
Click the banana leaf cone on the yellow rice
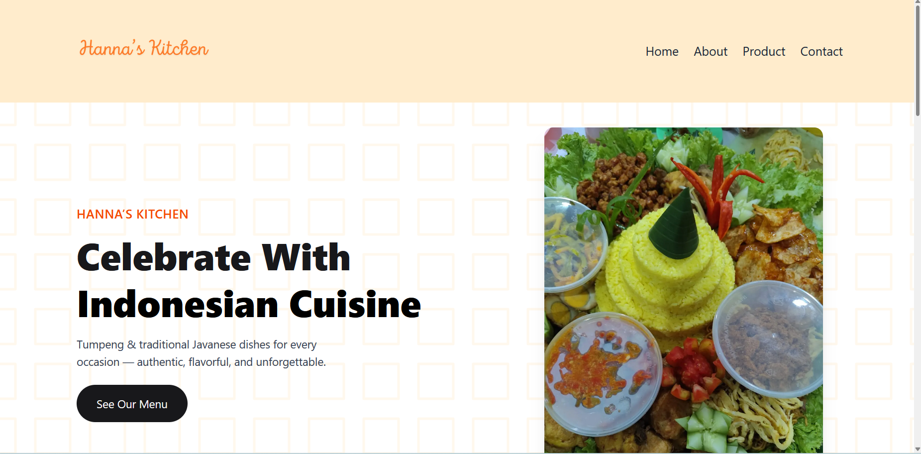coord(675,225)
